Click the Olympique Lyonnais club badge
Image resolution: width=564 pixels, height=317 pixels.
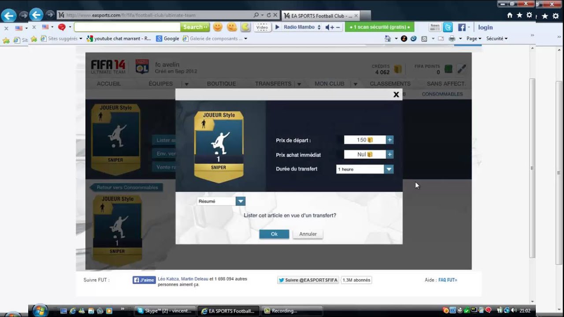pos(142,66)
